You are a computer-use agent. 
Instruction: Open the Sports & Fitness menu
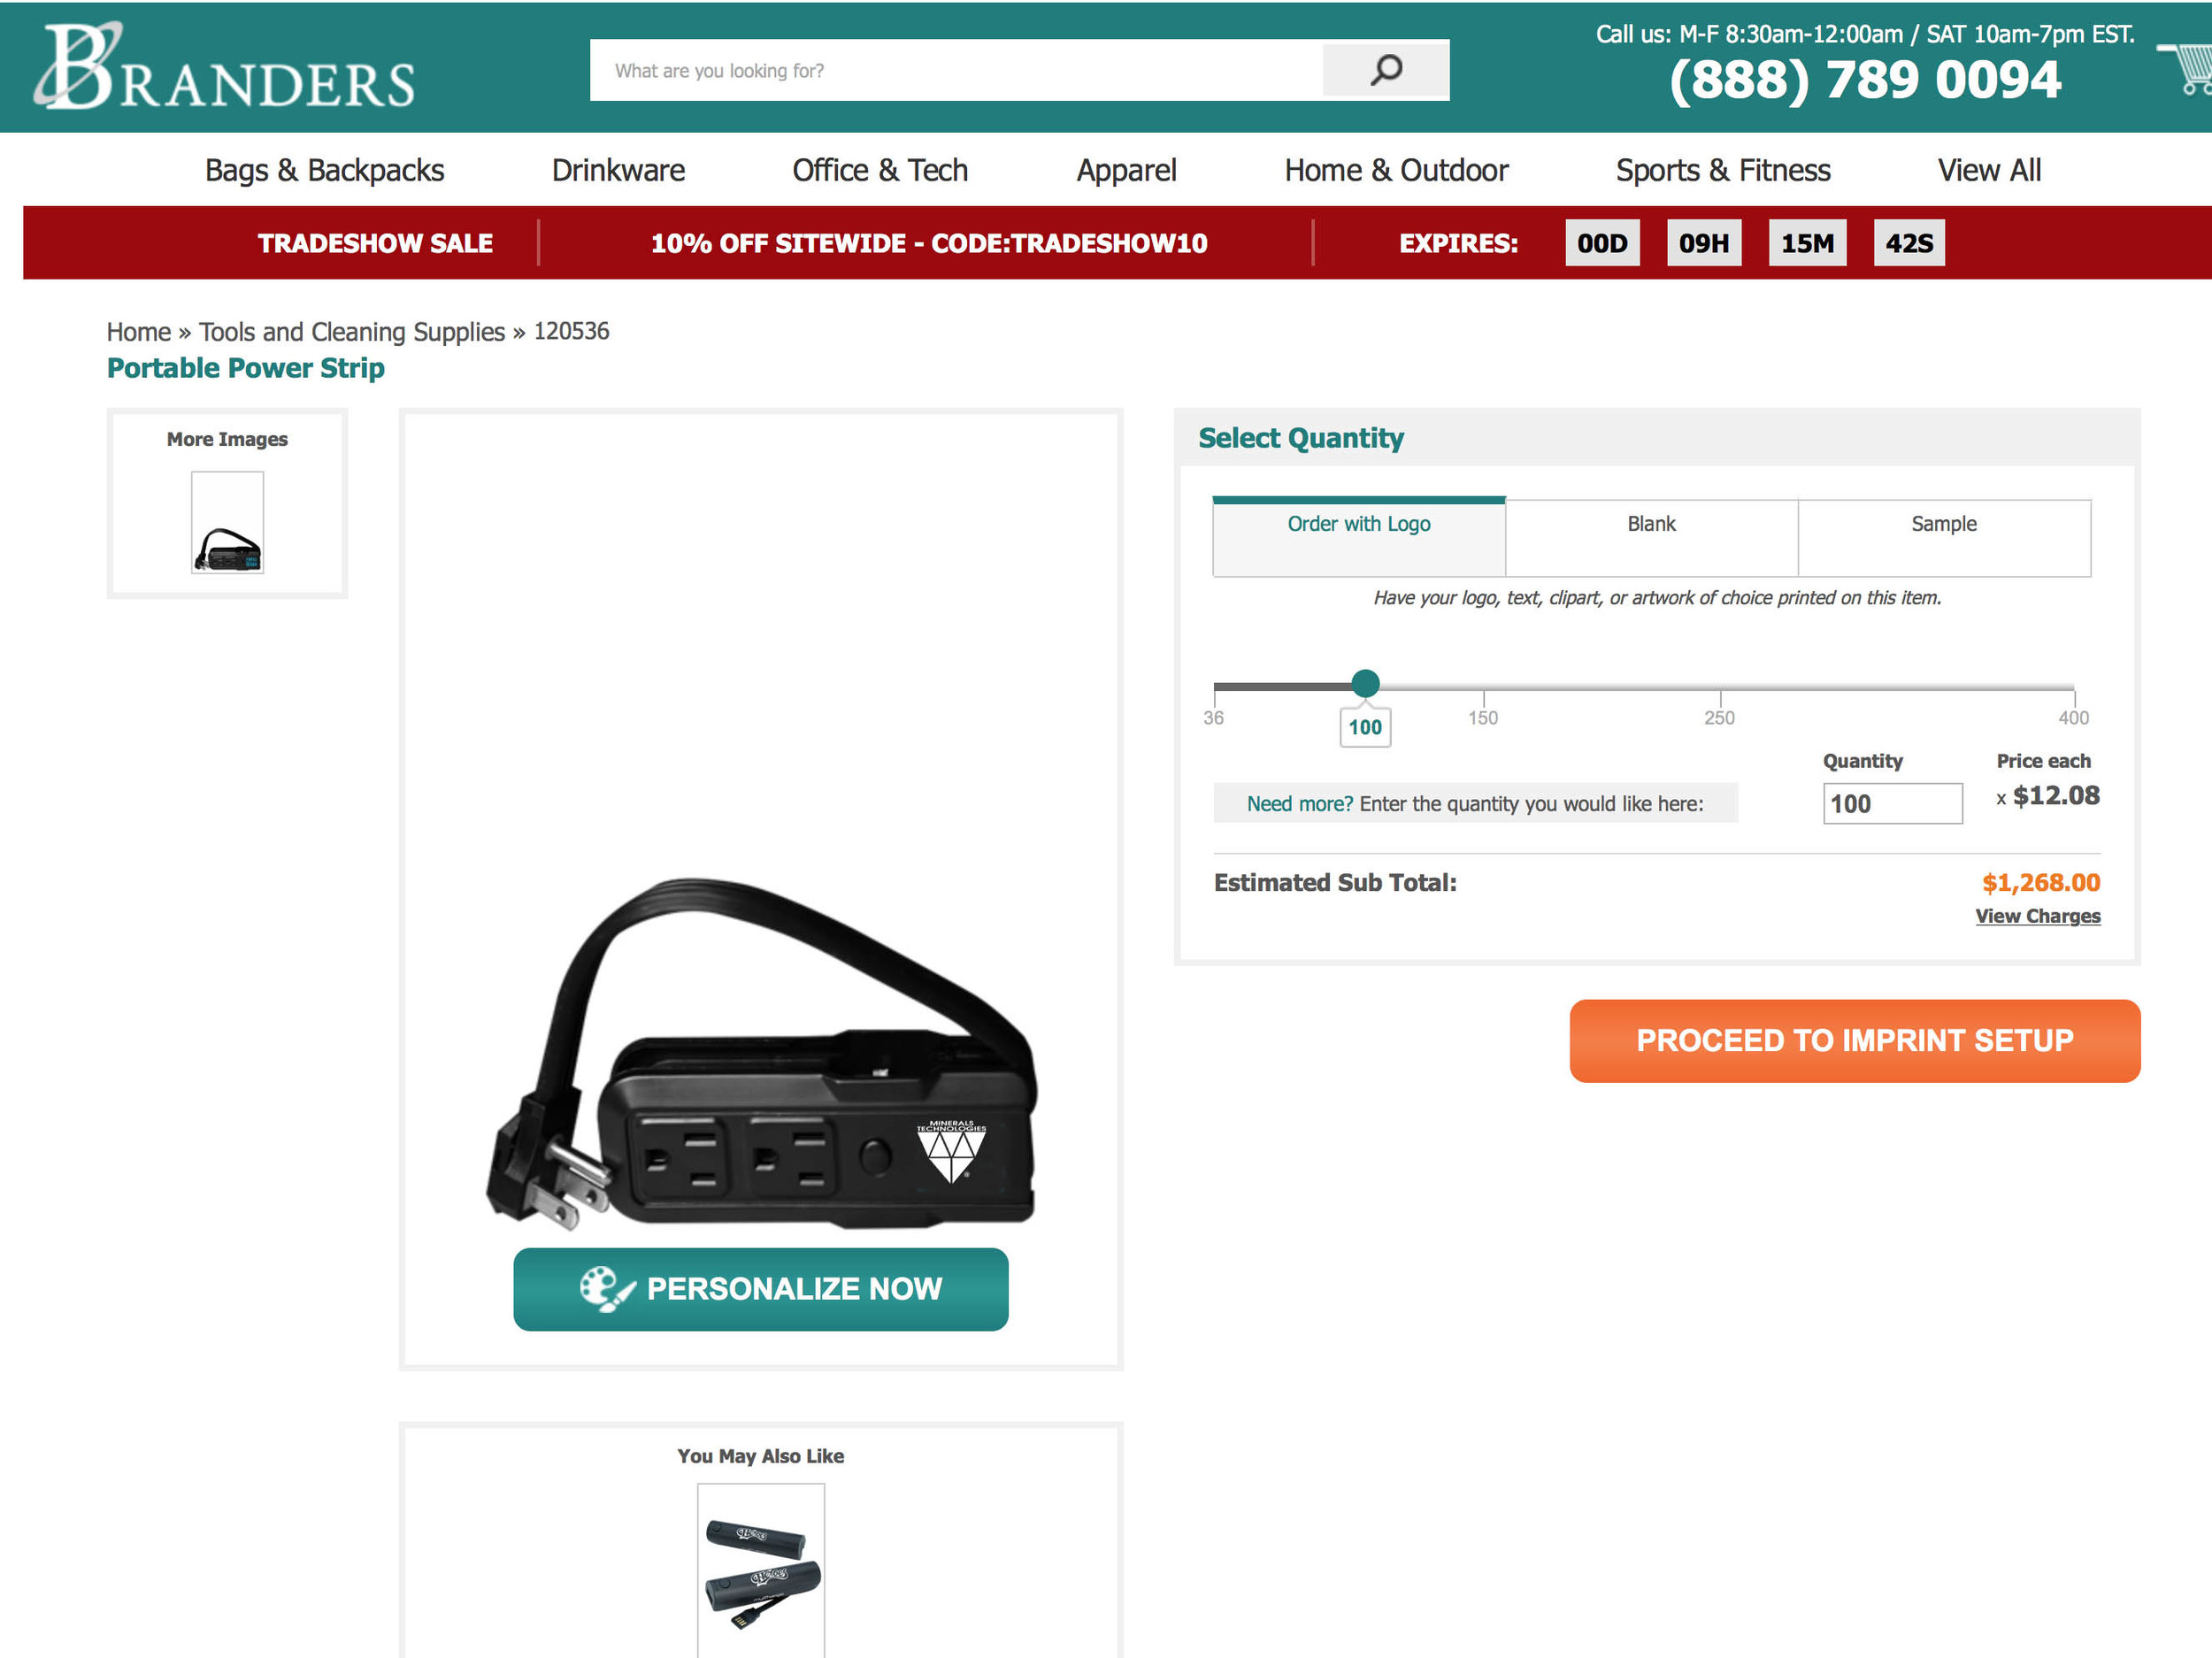point(1723,170)
